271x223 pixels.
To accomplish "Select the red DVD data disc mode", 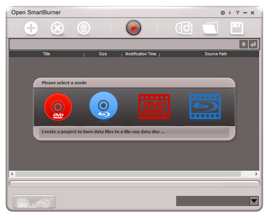I will [x=58, y=107].
